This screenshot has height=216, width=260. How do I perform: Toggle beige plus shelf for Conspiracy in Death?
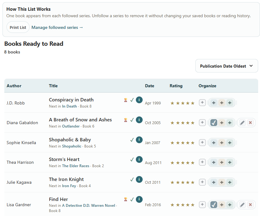(x=222, y=103)
